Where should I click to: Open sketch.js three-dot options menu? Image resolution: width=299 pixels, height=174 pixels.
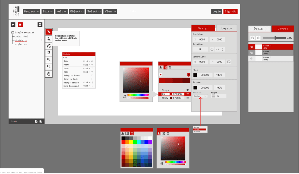[x=42, y=40]
